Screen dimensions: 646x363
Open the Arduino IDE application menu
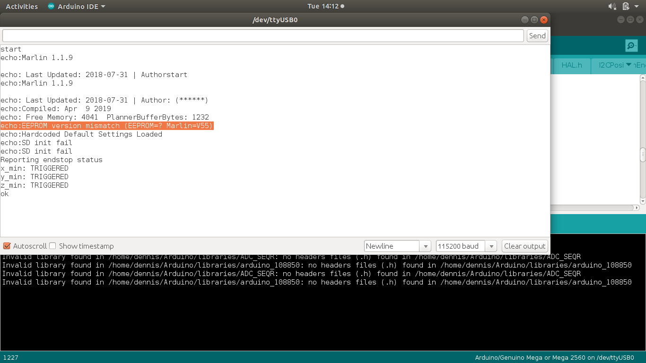76,6
